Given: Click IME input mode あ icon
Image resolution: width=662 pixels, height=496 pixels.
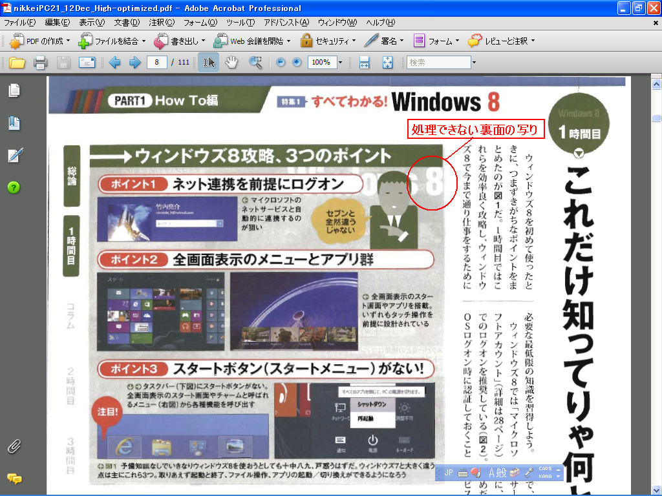Looking at the screenshot, I should click(492, 473).
